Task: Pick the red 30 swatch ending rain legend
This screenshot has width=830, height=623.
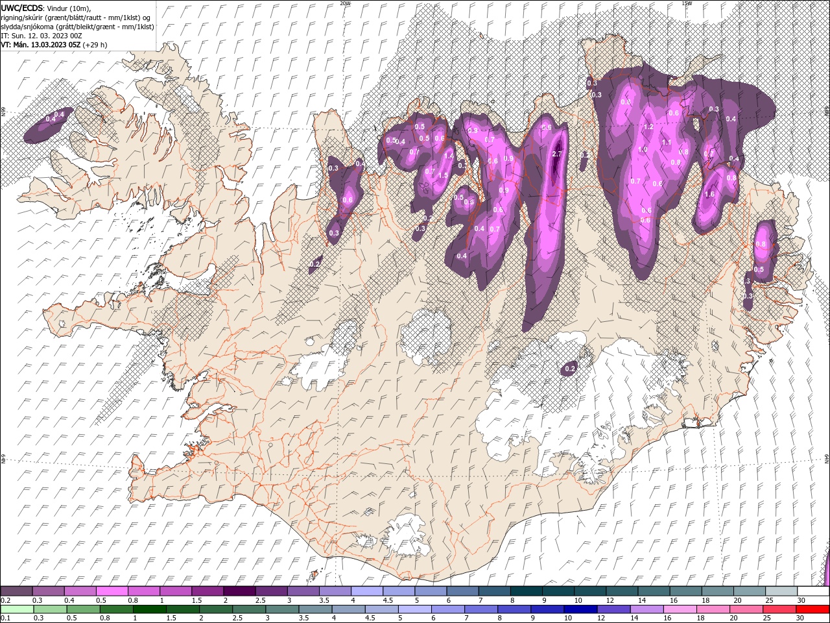Action: pos(812,609)
